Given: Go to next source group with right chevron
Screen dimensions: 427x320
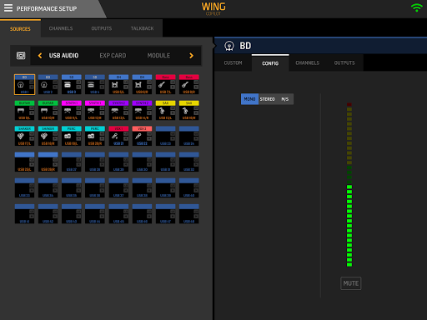Looking at the screenshot, I should (191, 56).
